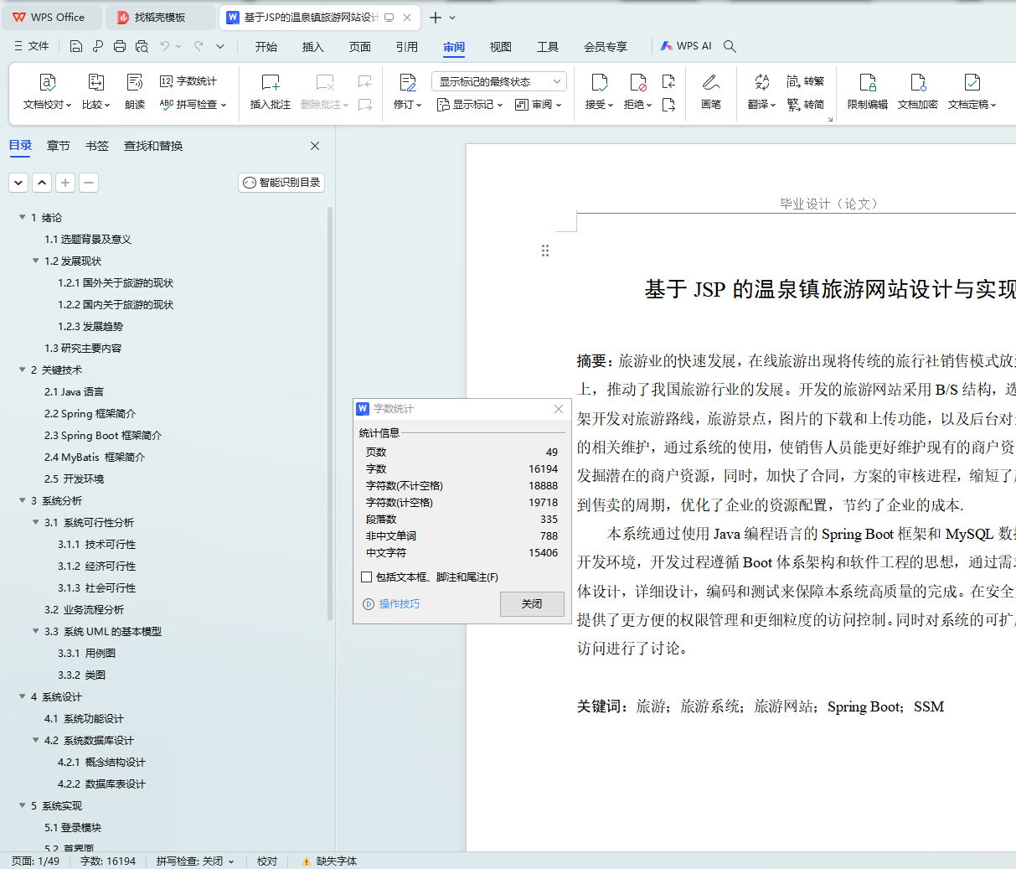
Task: Click 拼写检查: 关闭 in status bar
Action: [194, 861]
